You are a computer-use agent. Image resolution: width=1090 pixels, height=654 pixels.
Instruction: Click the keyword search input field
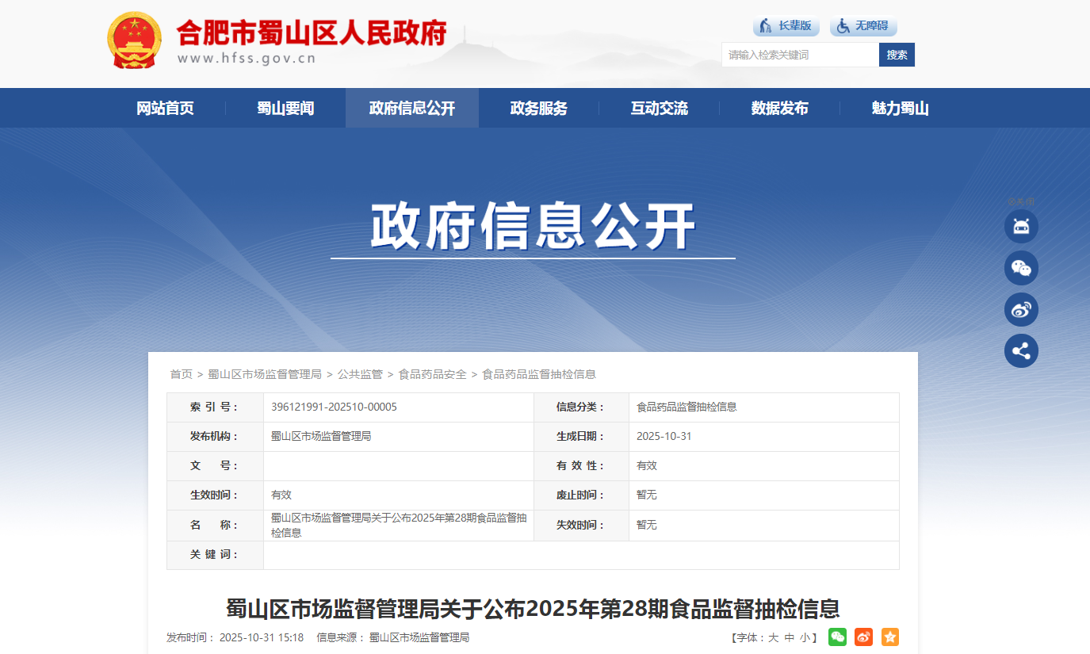(x=799, y=55)
